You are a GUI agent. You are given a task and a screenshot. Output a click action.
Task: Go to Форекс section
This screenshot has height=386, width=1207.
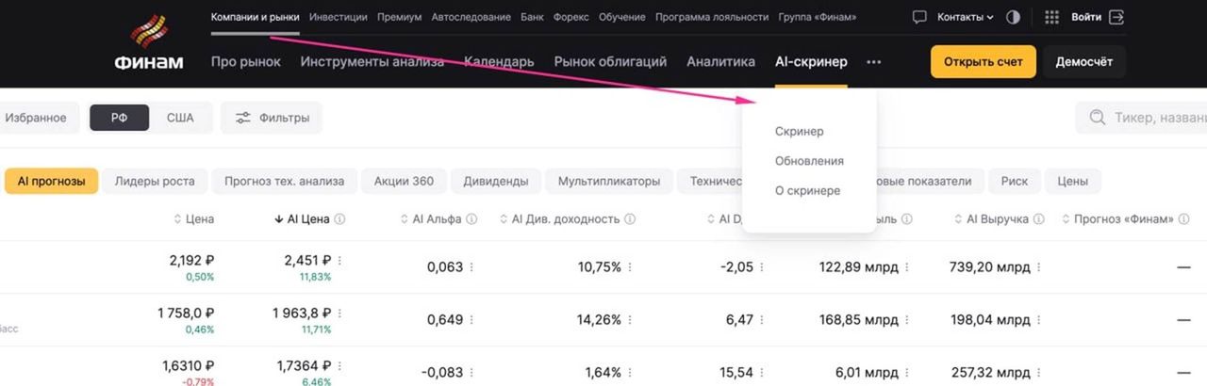tap(572, 17)
